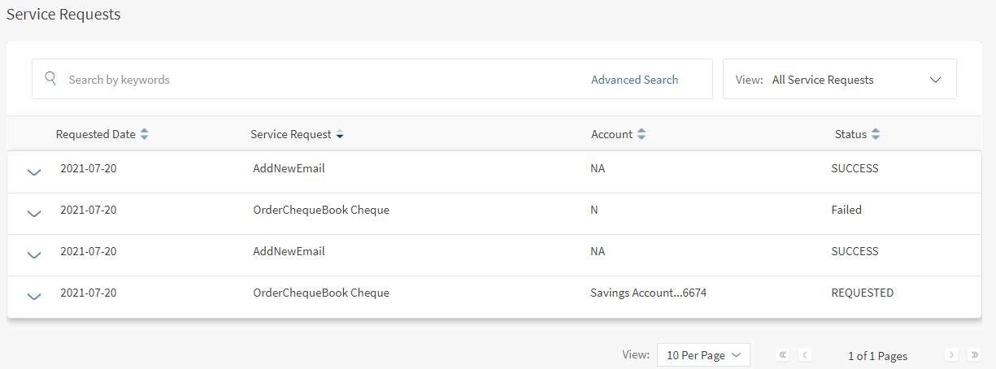The height and width of the screenshot is (369, 996).
Task: Sort by Account column icon
Action: click(x=642, y=135)
